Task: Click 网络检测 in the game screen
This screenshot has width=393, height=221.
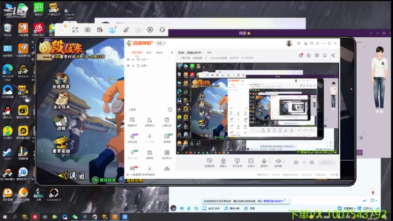Action: (x=104, y=180)
